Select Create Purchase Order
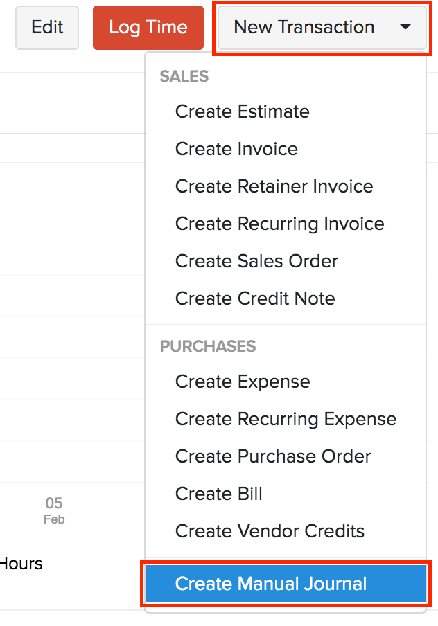The height and width of the screenshot is (626, 438). click(x=273, y=456)
